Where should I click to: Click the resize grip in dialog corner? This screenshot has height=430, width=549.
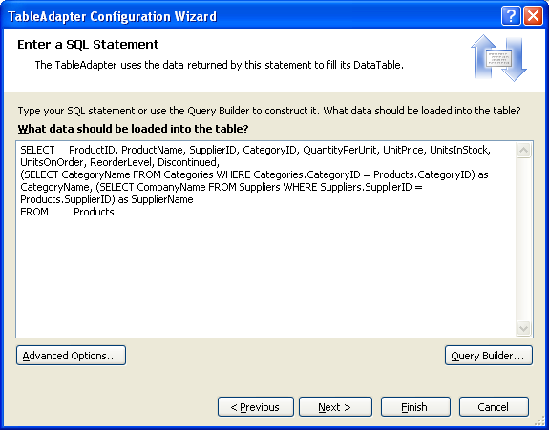pos(539,421)
